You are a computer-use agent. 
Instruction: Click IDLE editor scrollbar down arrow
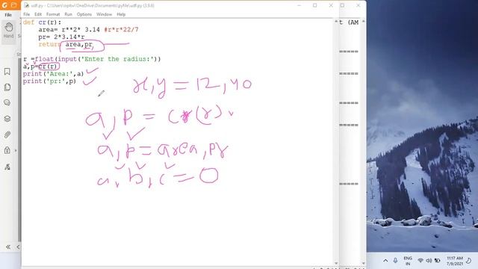click(x=336, y=263)
